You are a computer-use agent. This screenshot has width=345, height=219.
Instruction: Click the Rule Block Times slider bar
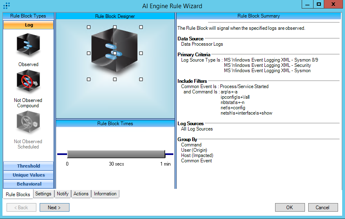tap(116, 154)
